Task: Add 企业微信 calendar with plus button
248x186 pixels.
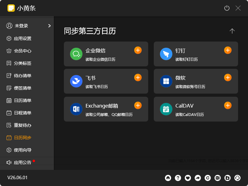Action: tap(138, 50)
